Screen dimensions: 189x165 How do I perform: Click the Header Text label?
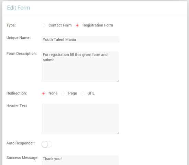pyautogui.click(x=16, y=106)
